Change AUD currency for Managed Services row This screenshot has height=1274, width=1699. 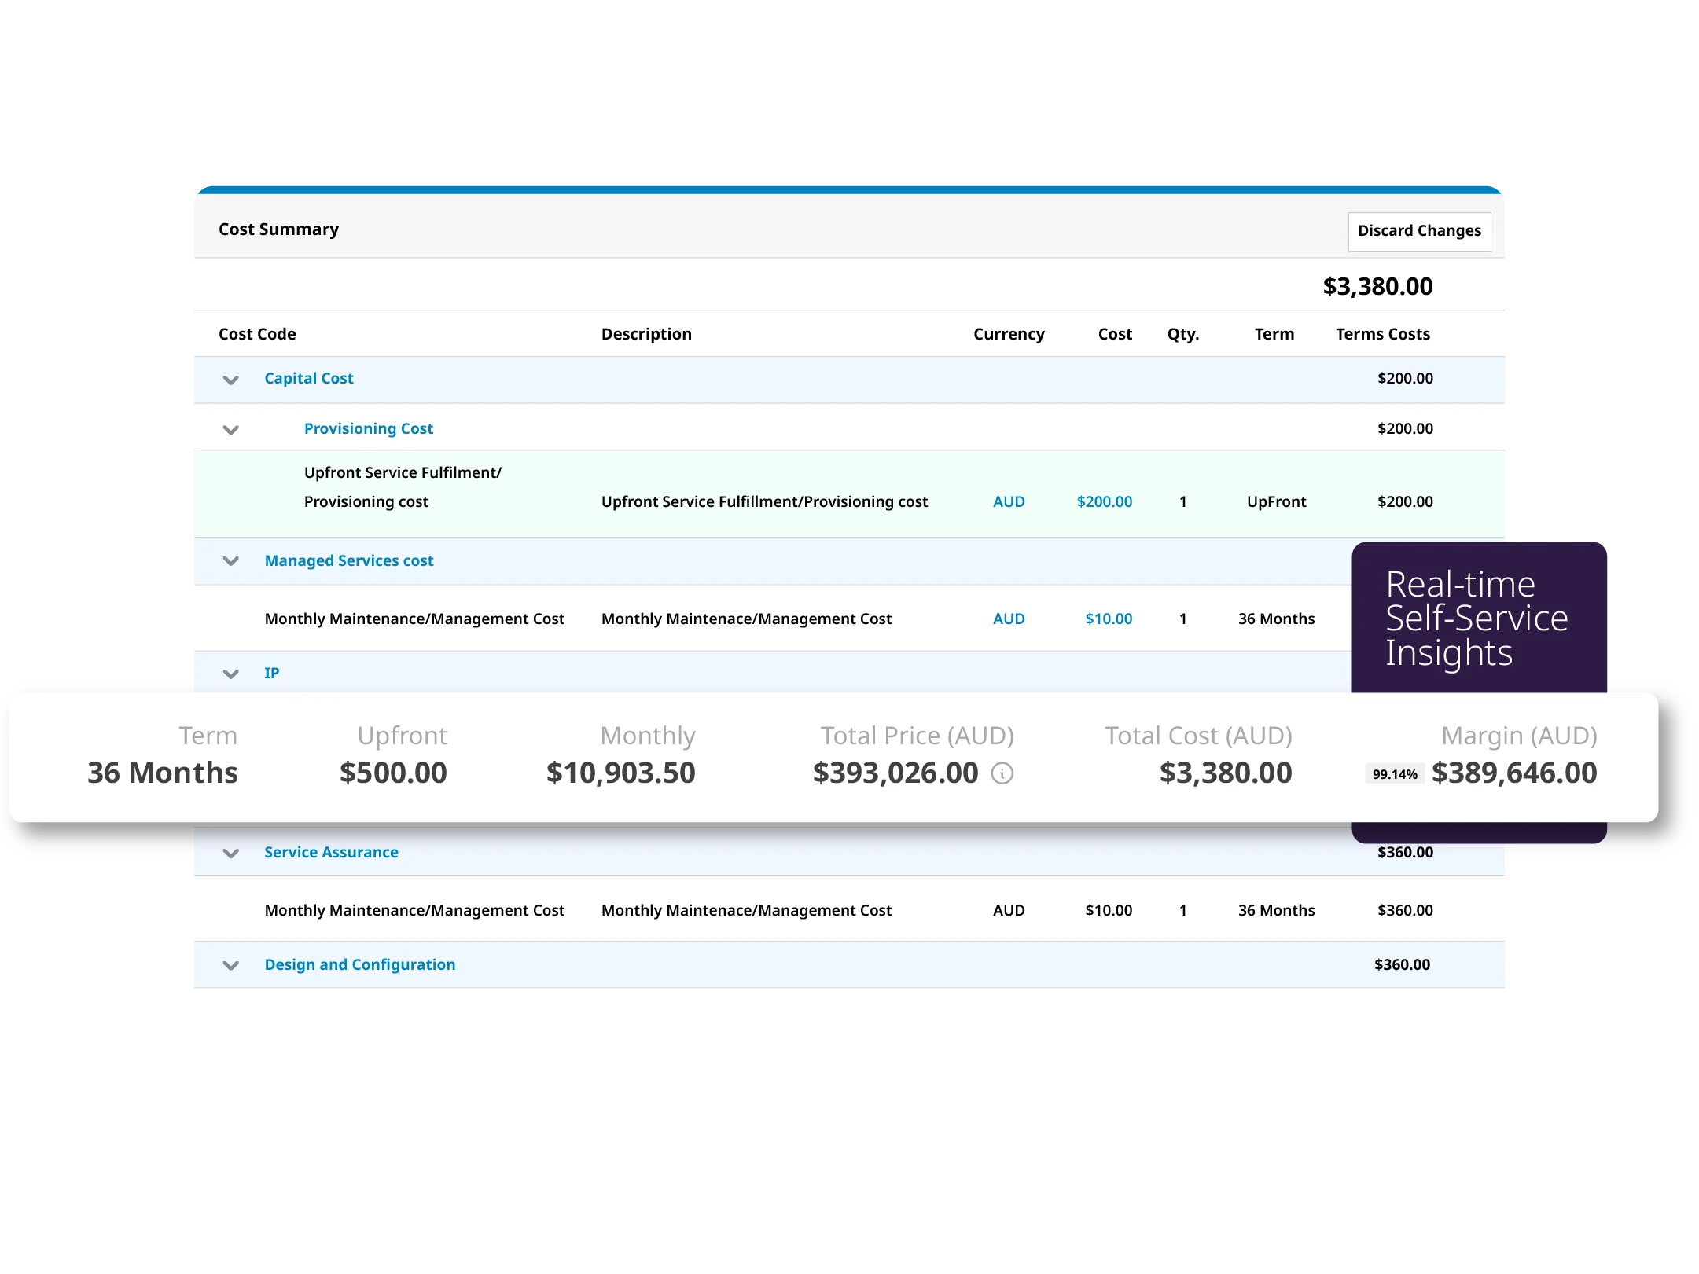(x=1008, y=619)
